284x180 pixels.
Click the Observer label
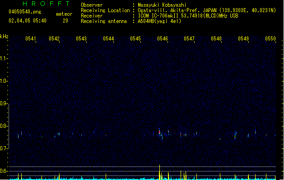point(92,5)
